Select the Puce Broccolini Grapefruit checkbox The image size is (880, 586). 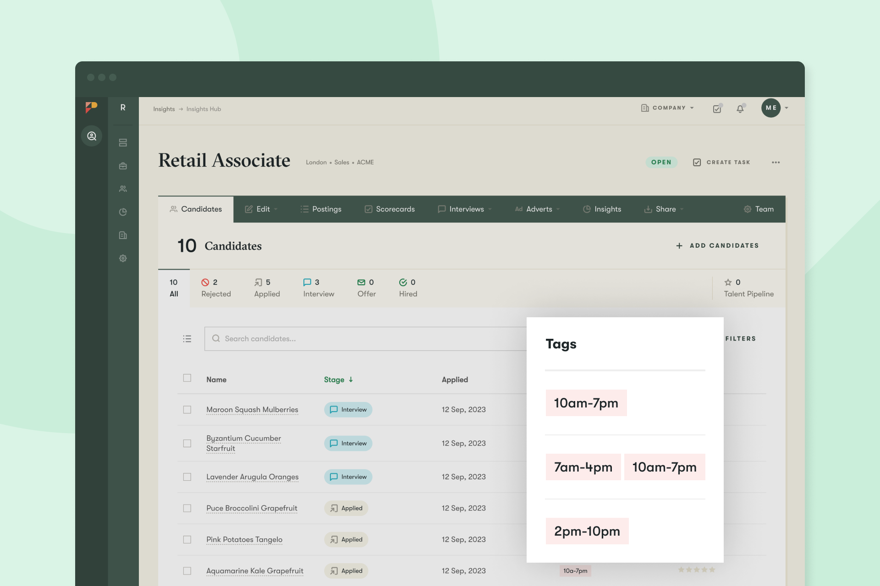pos(187,508)
